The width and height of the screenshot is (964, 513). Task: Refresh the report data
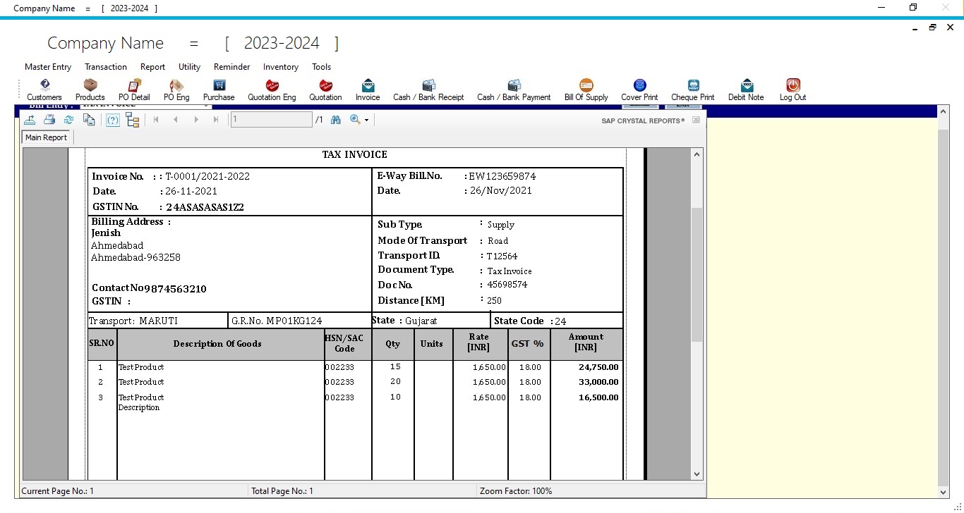(x=68, y=119)
